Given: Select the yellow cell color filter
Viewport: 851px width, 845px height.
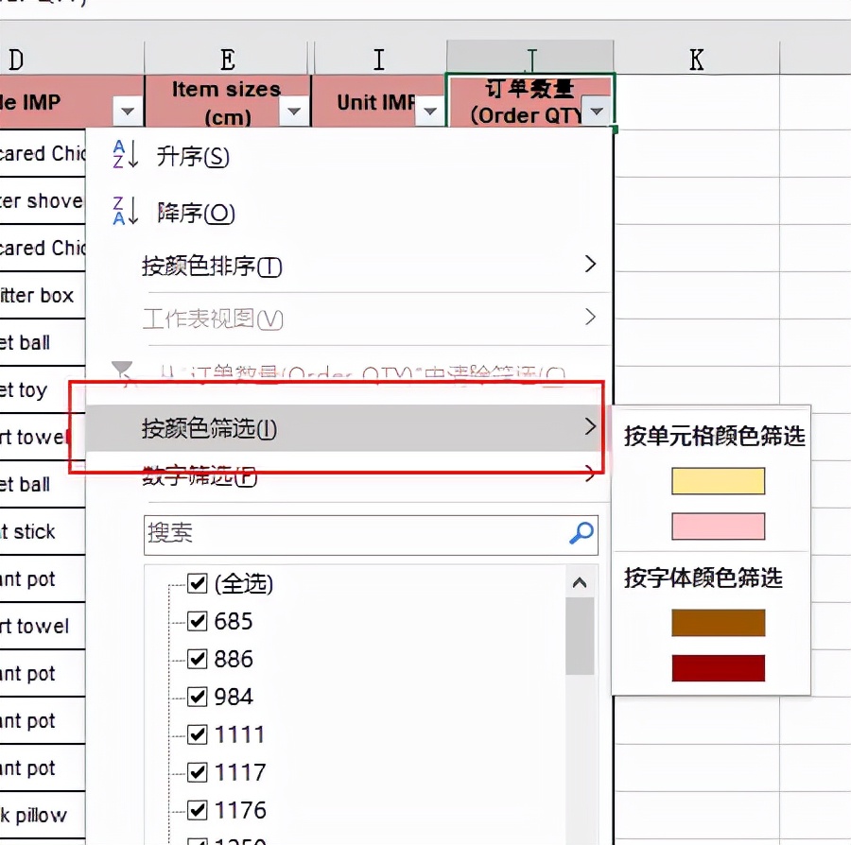Looking at the screenshot, I should (717, 480).
